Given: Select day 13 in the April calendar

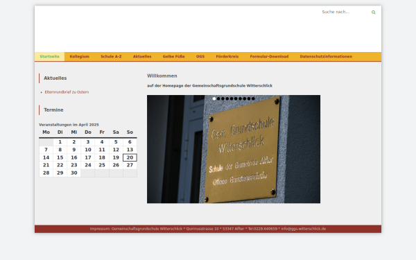Looking at the screenshot, I should point(130,150).
